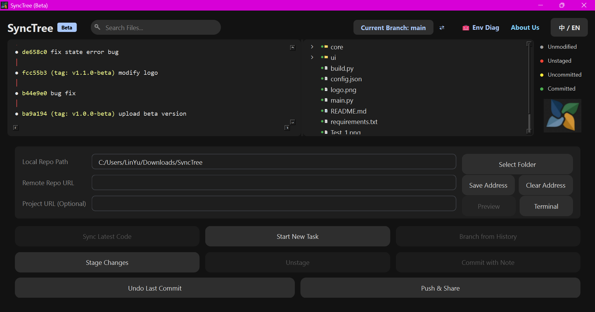Screen dimensions: 595x312
Task: Click the Uncommitted legend entry
Action: point(561,75)
